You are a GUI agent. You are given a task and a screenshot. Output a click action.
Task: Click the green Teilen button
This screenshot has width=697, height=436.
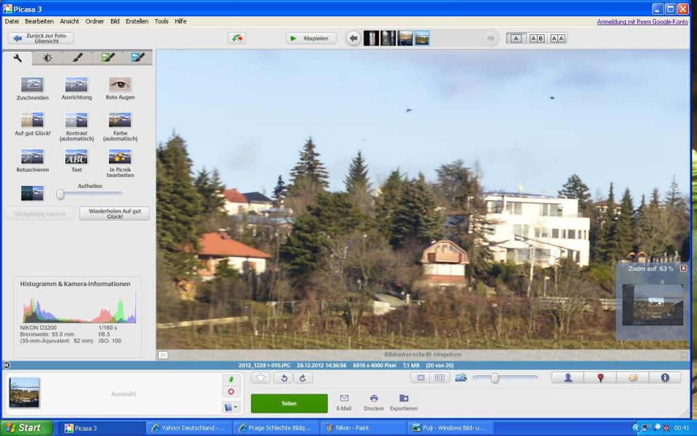tap(289, 403)
